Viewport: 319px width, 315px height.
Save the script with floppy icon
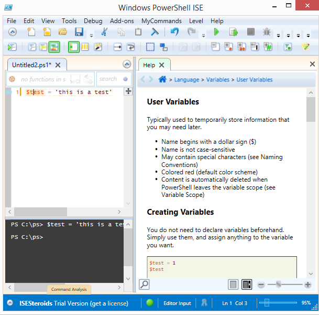coord(79,32)
